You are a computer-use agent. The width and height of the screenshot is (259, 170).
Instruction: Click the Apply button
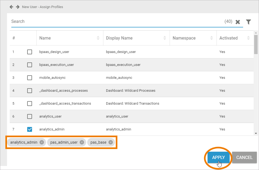pyautogui.click(x=218, y=158)
